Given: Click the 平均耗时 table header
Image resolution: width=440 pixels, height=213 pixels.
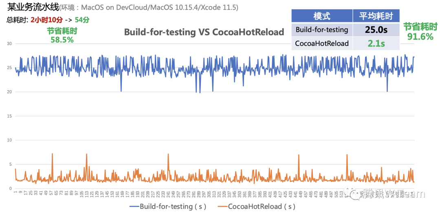Looking at the screenshot, I should click(x=376, y=16).
